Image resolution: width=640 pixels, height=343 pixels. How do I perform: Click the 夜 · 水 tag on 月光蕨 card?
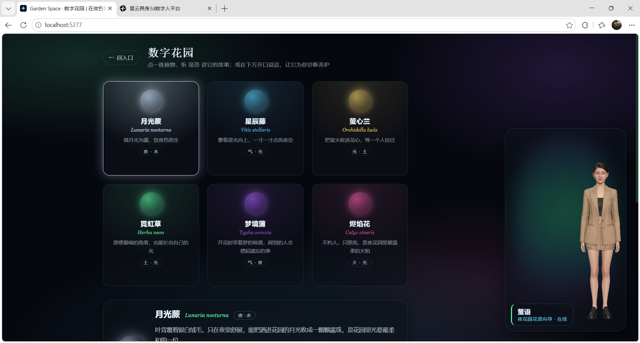(151, 152)
